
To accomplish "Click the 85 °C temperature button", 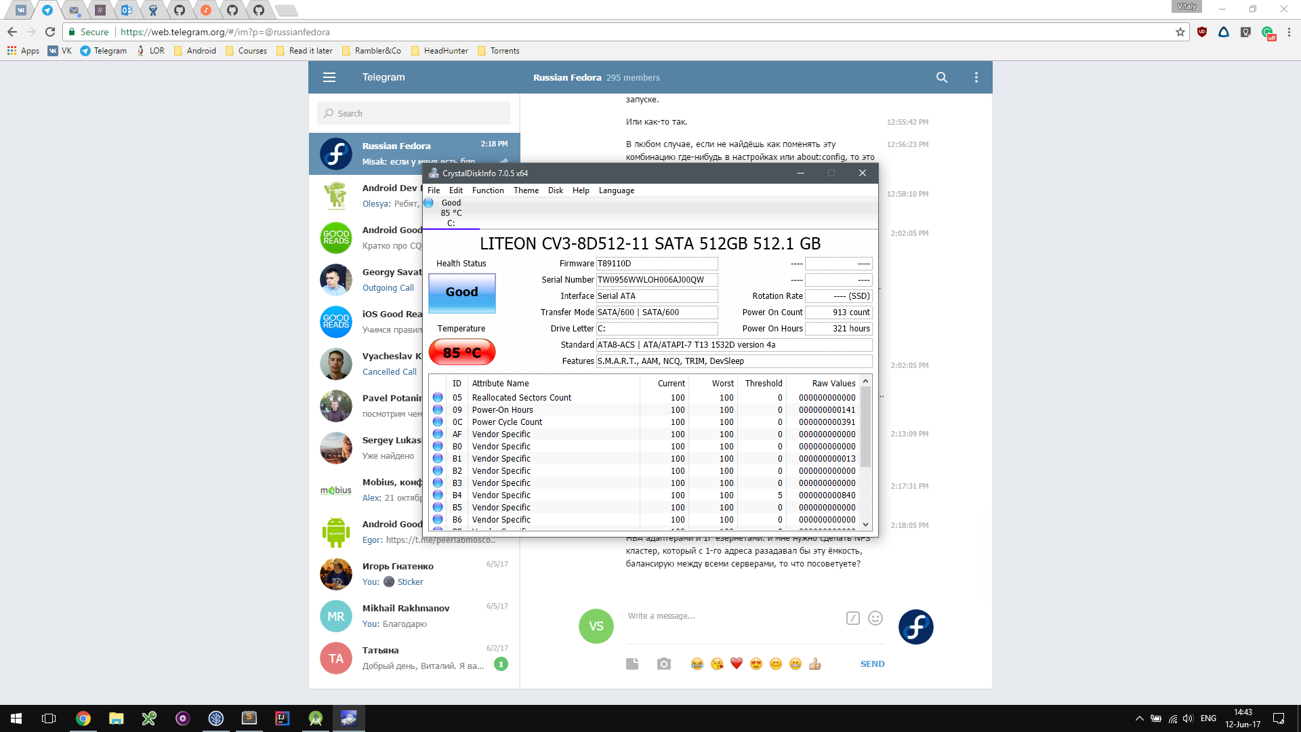I will (x=462, y=352).
